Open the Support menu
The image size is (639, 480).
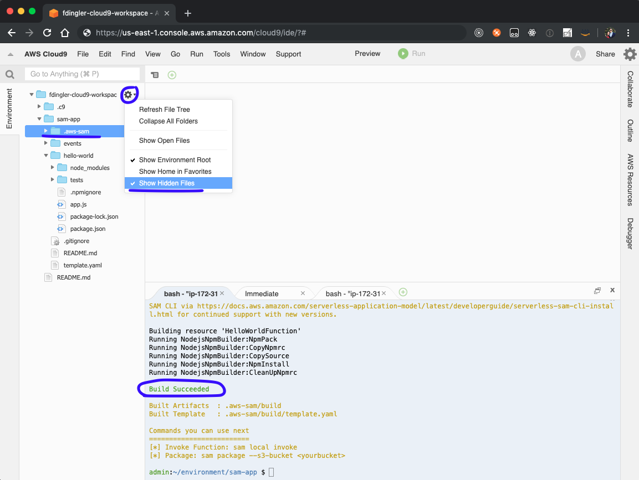click(x=289, y=54)
